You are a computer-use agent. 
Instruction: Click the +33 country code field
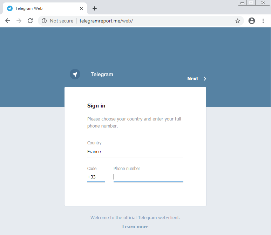[96, 177]
